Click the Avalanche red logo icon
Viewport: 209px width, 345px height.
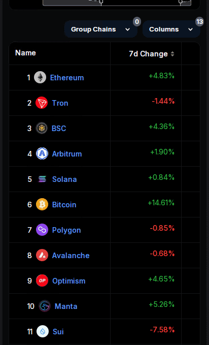(42, 255)
